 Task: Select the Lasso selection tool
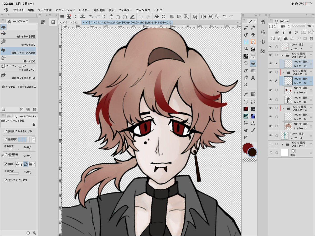246,64
